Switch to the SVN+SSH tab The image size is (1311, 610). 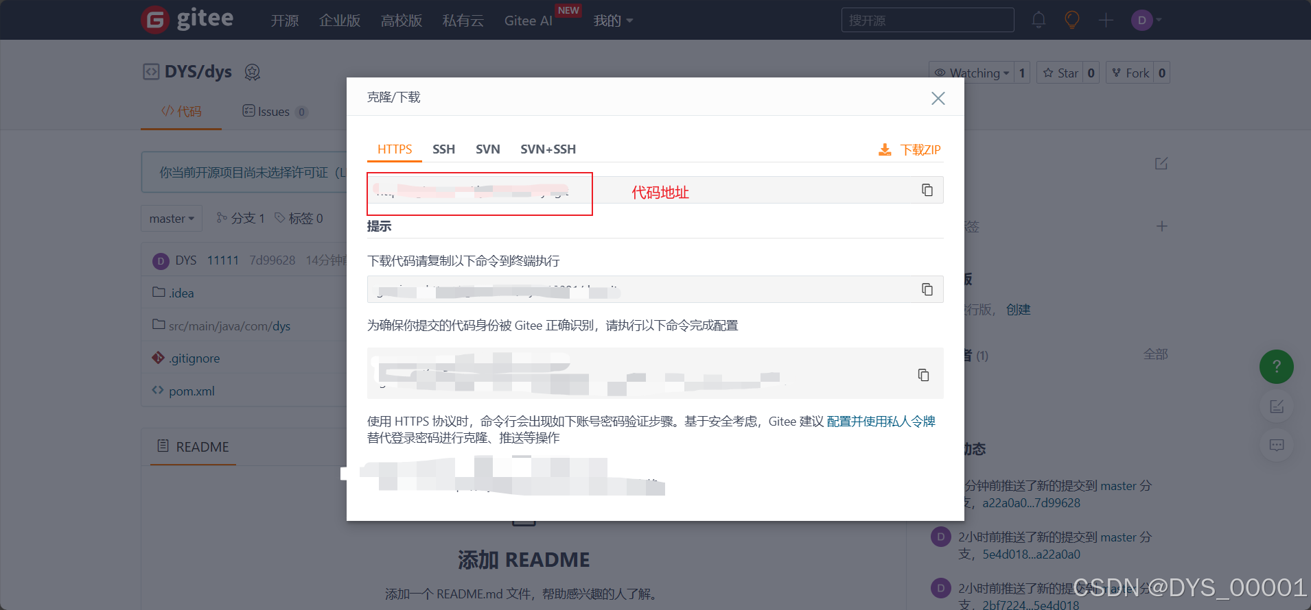548,149
